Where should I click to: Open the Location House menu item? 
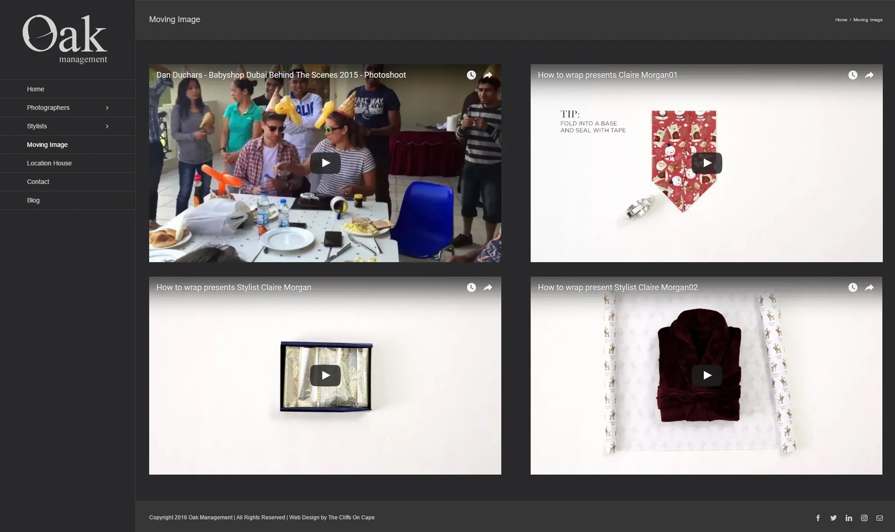pos(49,163)
